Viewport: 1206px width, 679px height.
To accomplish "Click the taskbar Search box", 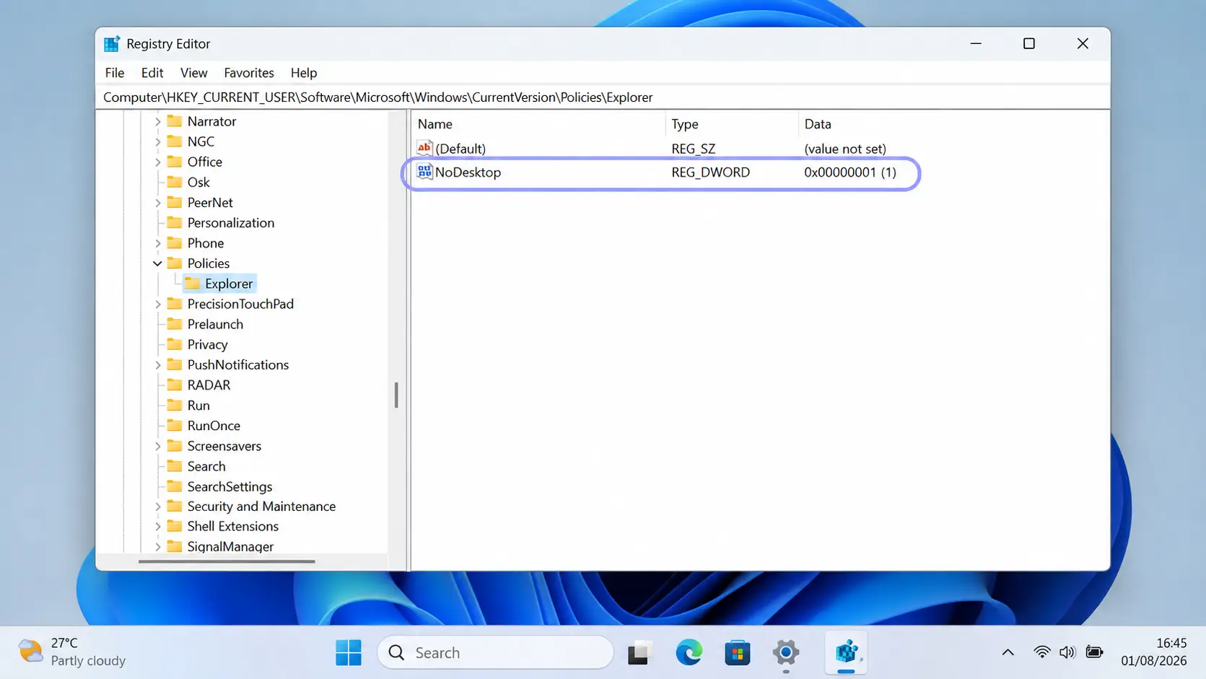I will (495, 652).
